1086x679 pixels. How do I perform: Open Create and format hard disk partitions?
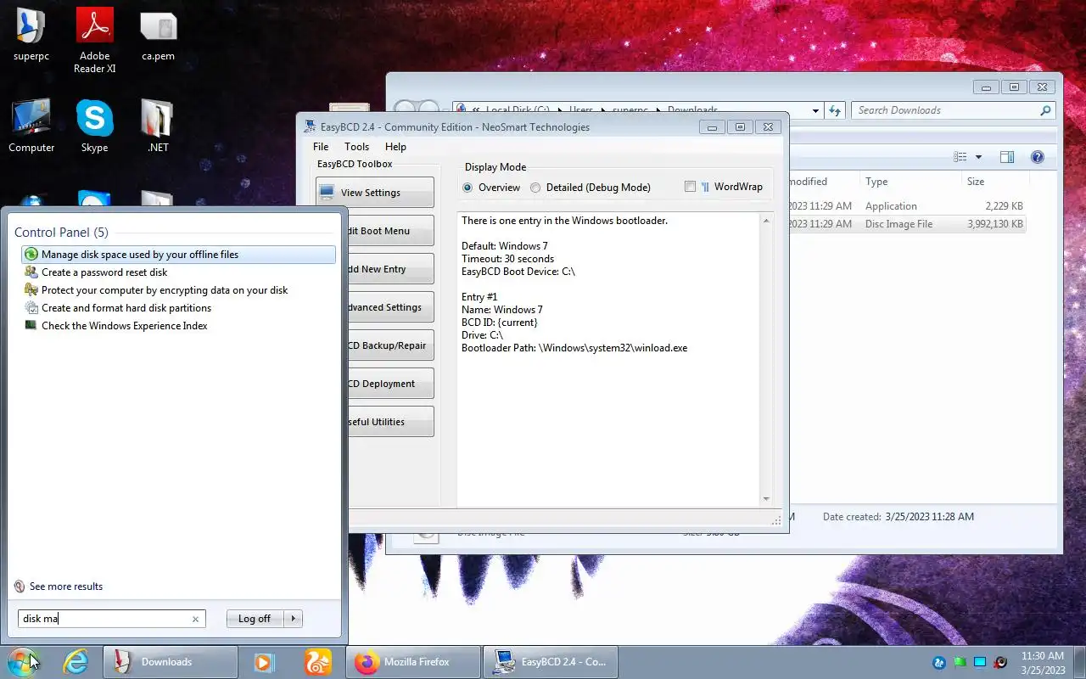coord(178,308)
